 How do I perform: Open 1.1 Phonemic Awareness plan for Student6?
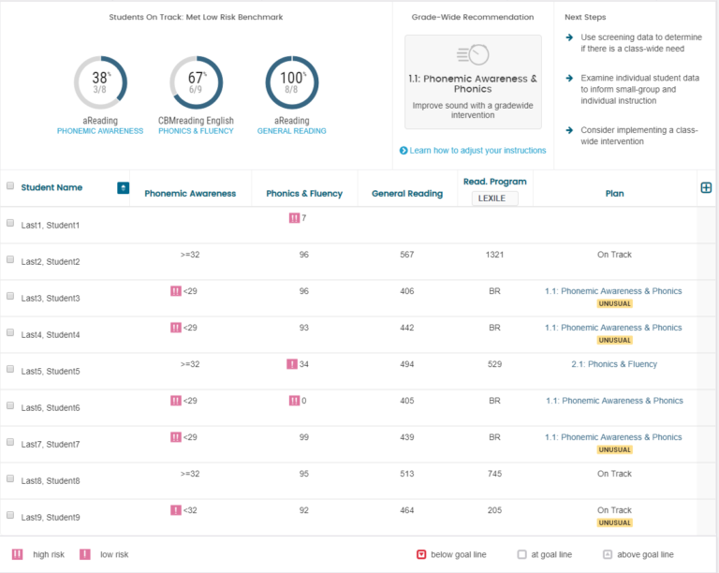coord(613,401)
